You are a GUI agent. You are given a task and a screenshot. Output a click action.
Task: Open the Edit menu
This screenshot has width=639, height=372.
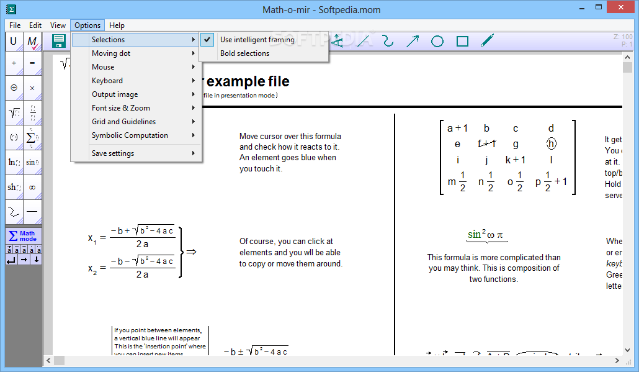pos(35,25)
